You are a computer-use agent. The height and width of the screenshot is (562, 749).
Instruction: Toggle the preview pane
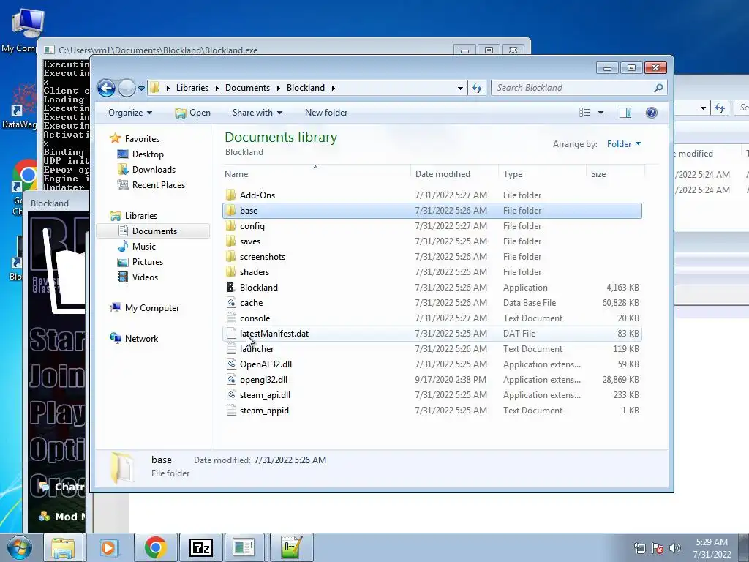[x=625, y=113]
